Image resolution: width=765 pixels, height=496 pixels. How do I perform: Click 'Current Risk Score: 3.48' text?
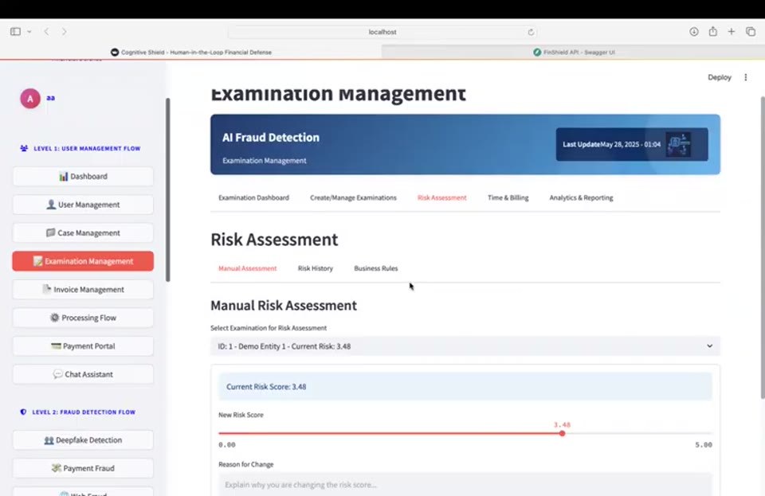click(266, 387)
